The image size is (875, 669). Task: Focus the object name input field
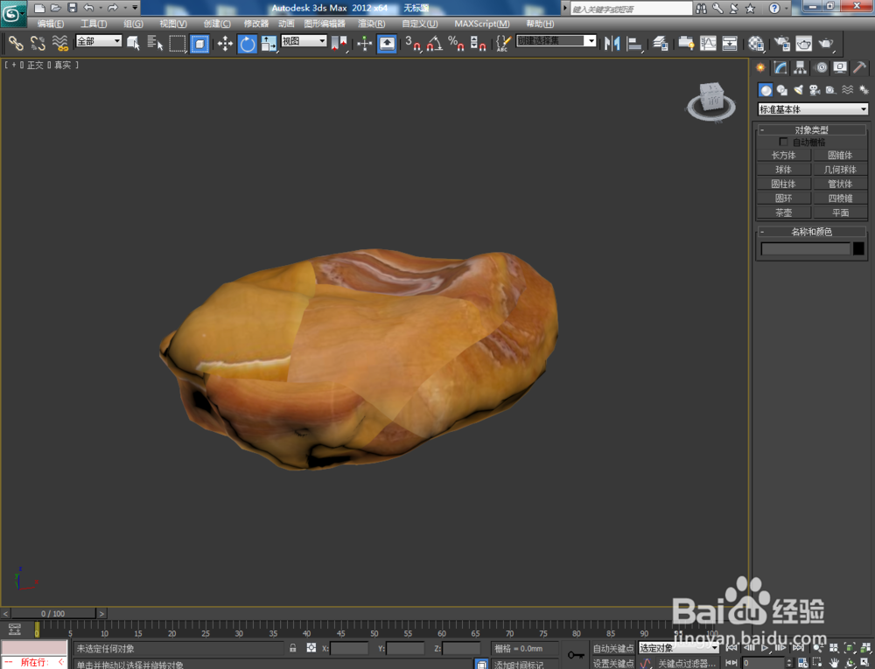pyautogui.click(x=805, y=248)
